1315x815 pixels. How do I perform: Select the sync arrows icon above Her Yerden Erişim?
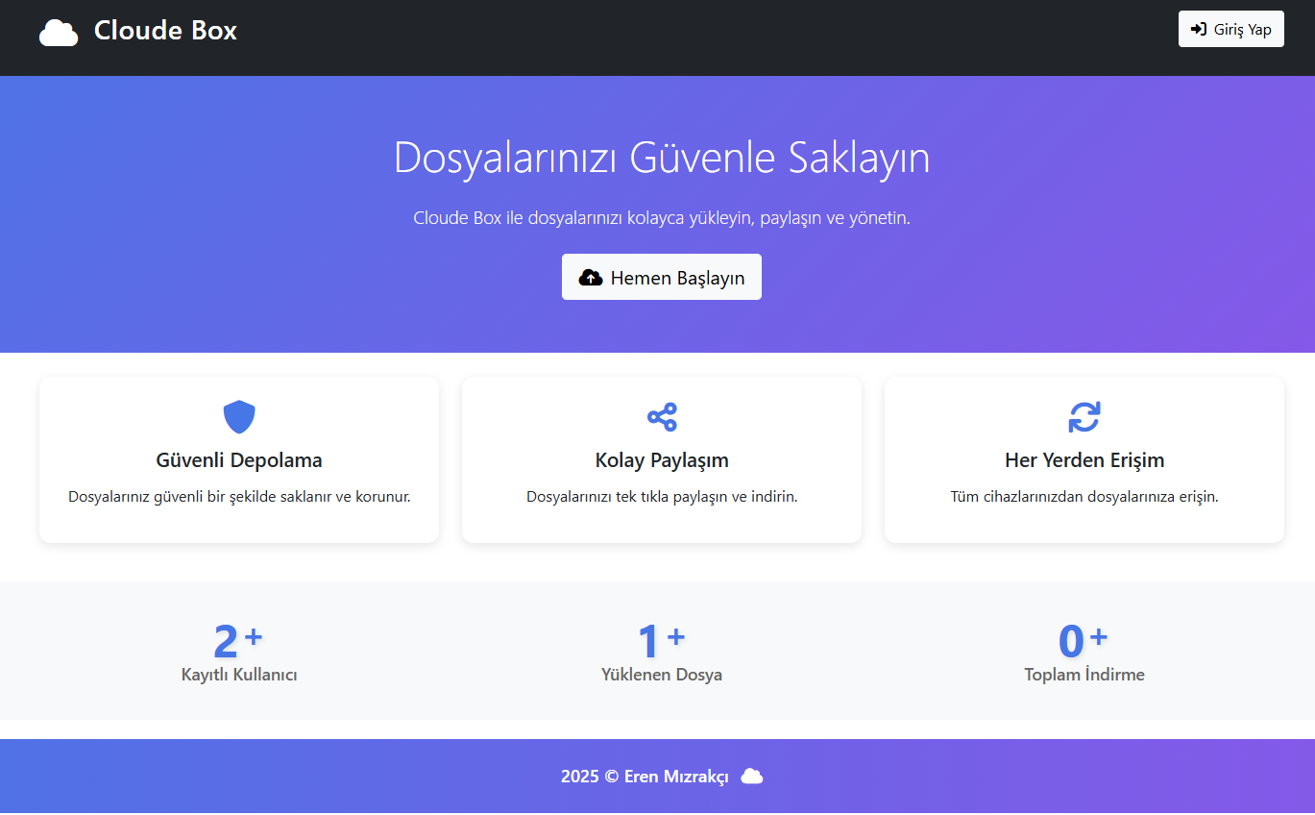point(1084,416)
